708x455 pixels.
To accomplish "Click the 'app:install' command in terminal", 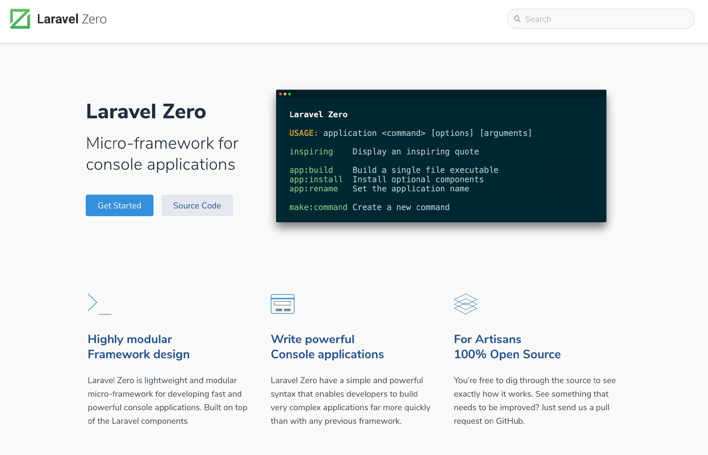I will (316, 179).
